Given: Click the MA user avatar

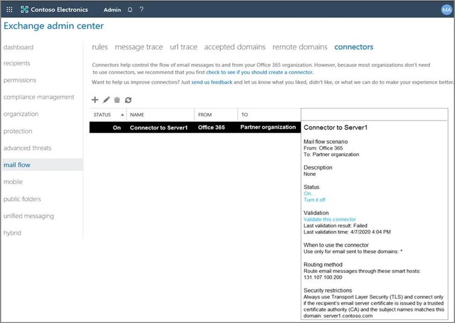Looking at the screenshot, I should (x=446, y=10).
